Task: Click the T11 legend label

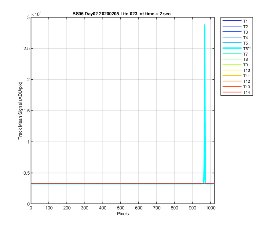Action: [247, 76]
